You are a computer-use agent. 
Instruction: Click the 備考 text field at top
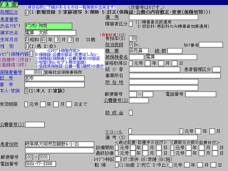pos(164,17)
